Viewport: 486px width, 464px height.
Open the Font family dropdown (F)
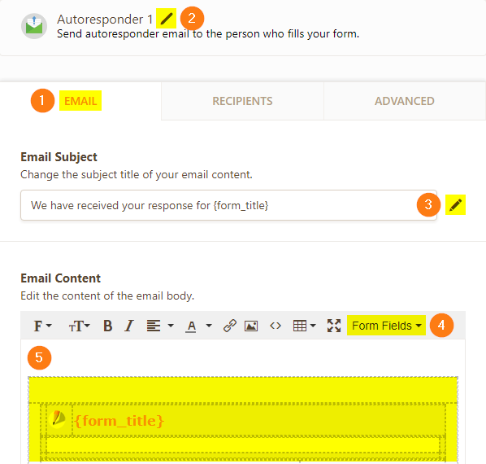tap(42, 326)
